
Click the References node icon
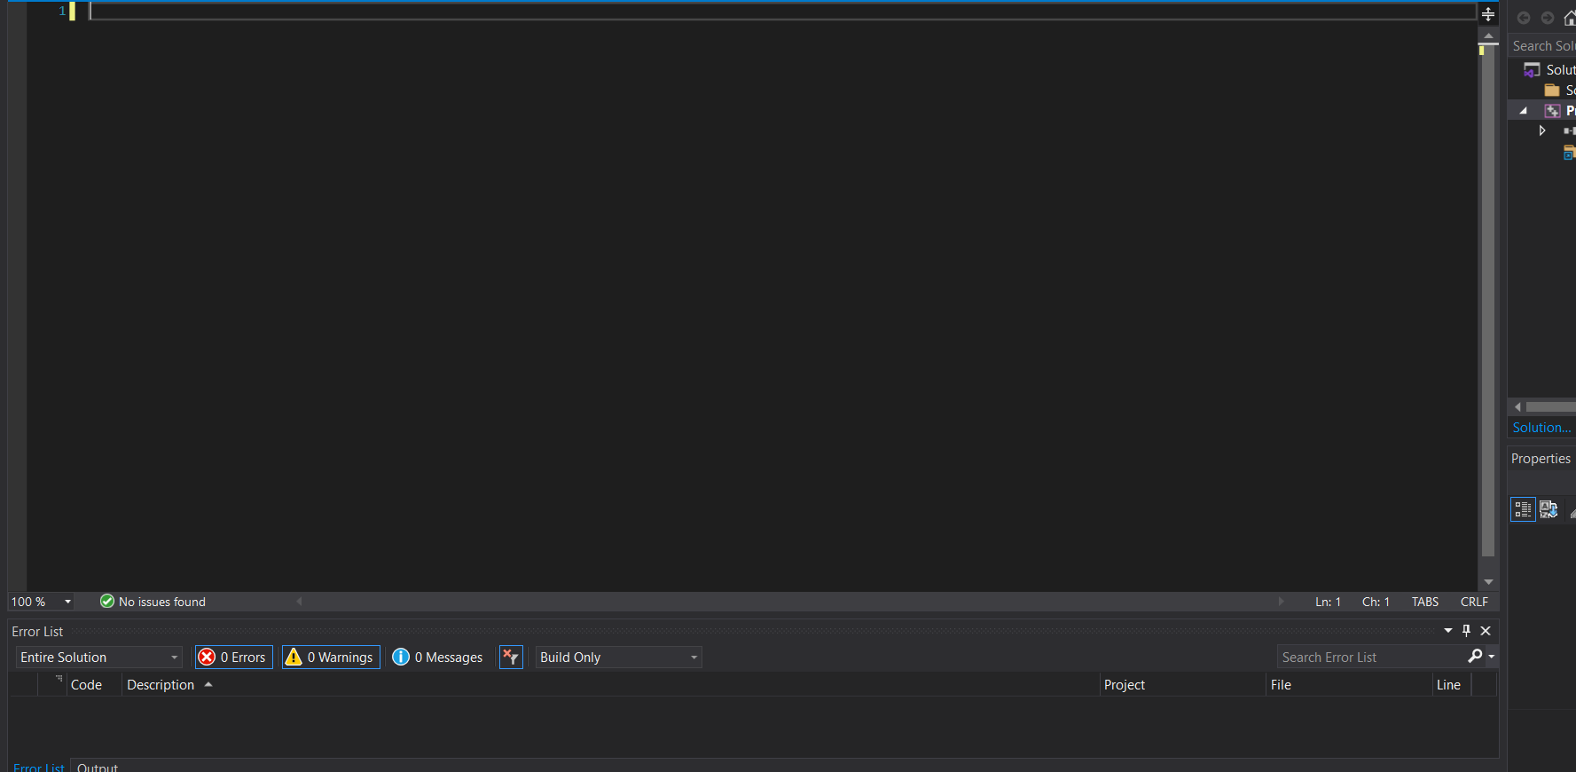[1569, 130]
